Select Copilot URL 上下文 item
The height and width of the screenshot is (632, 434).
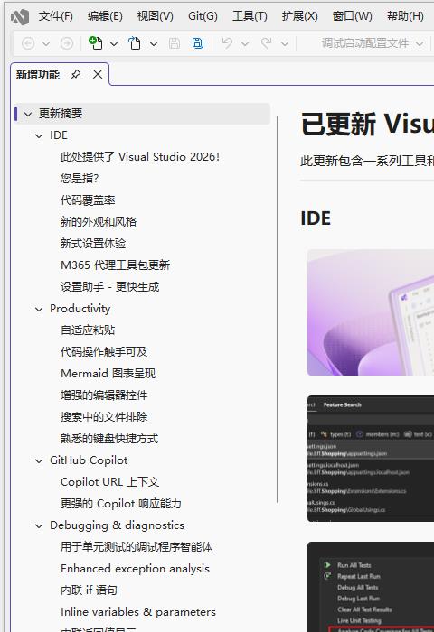(x=109, y=481)
